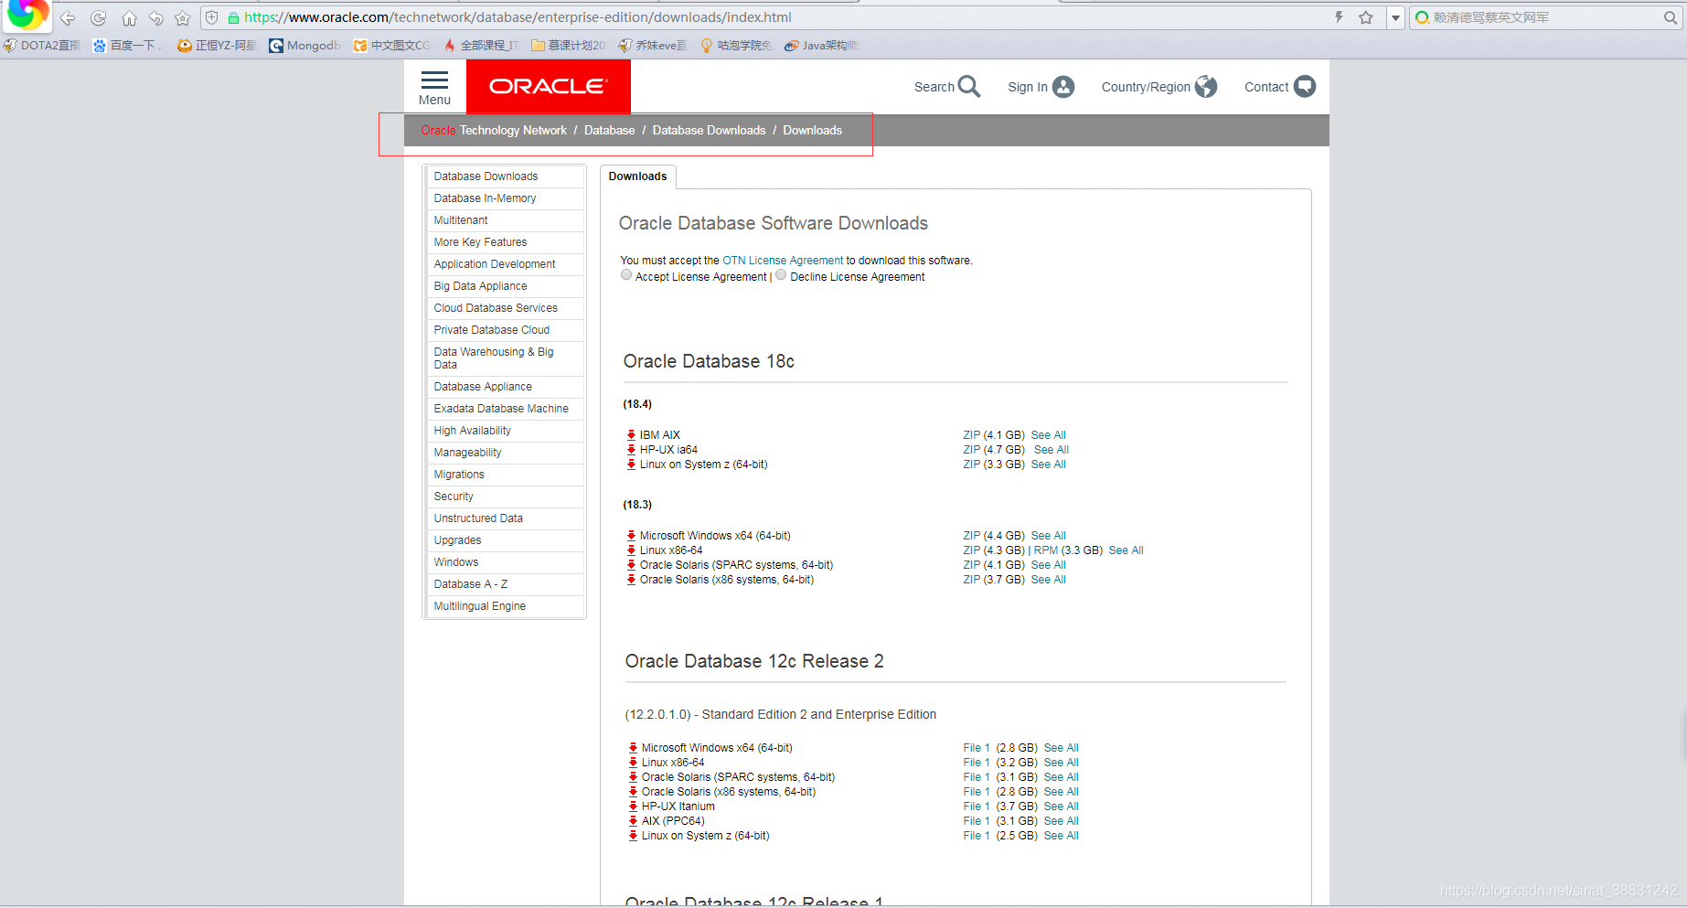
Task: Click Oracle Technology Network breadcrumb
Action: 494,131
